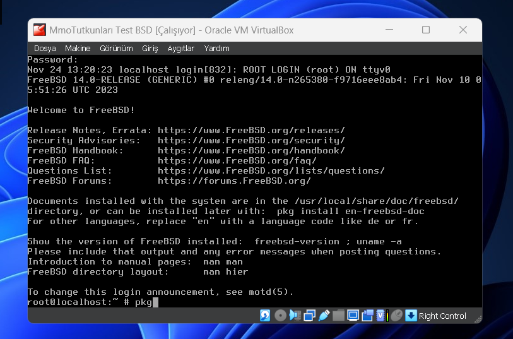Click the CPU load meter indicator
Image resolution: width=513 pixels, height=339 pixels.
coord(387,316)
